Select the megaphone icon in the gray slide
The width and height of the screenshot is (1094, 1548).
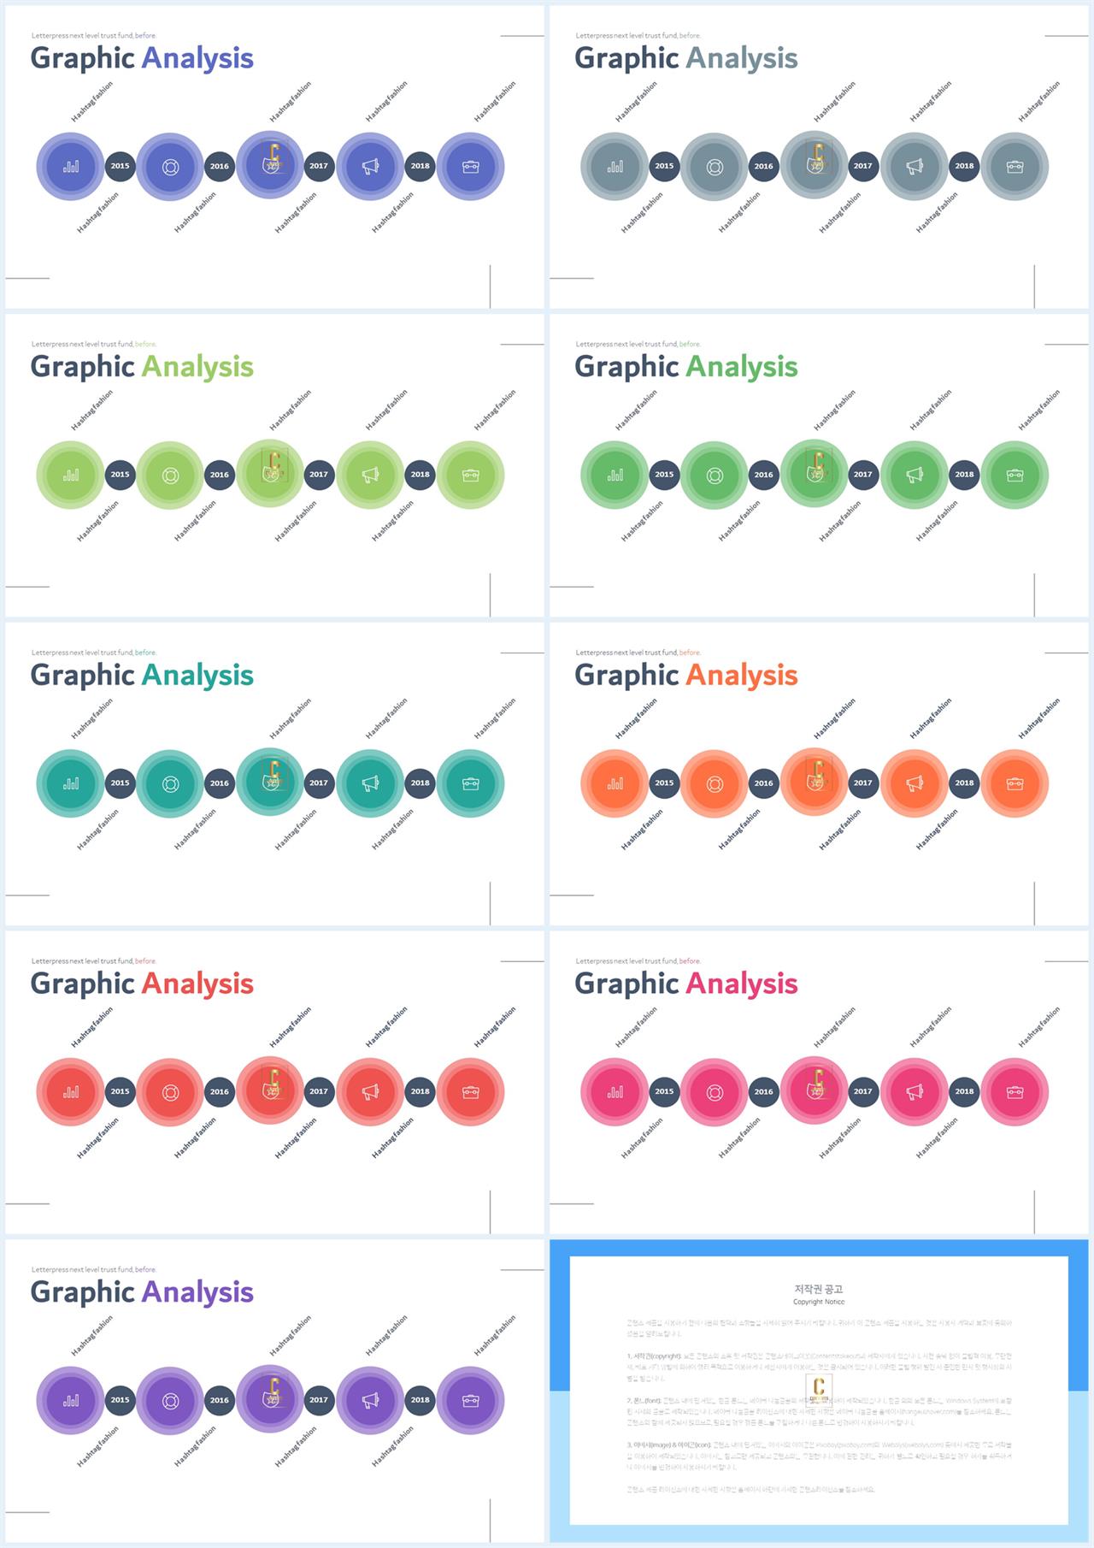(x=915, y=167)
